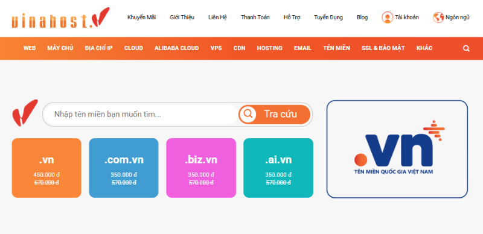Click TÊN MIỀN QUỐC GIA VIỆT NAM caption

tap(394, 171)
